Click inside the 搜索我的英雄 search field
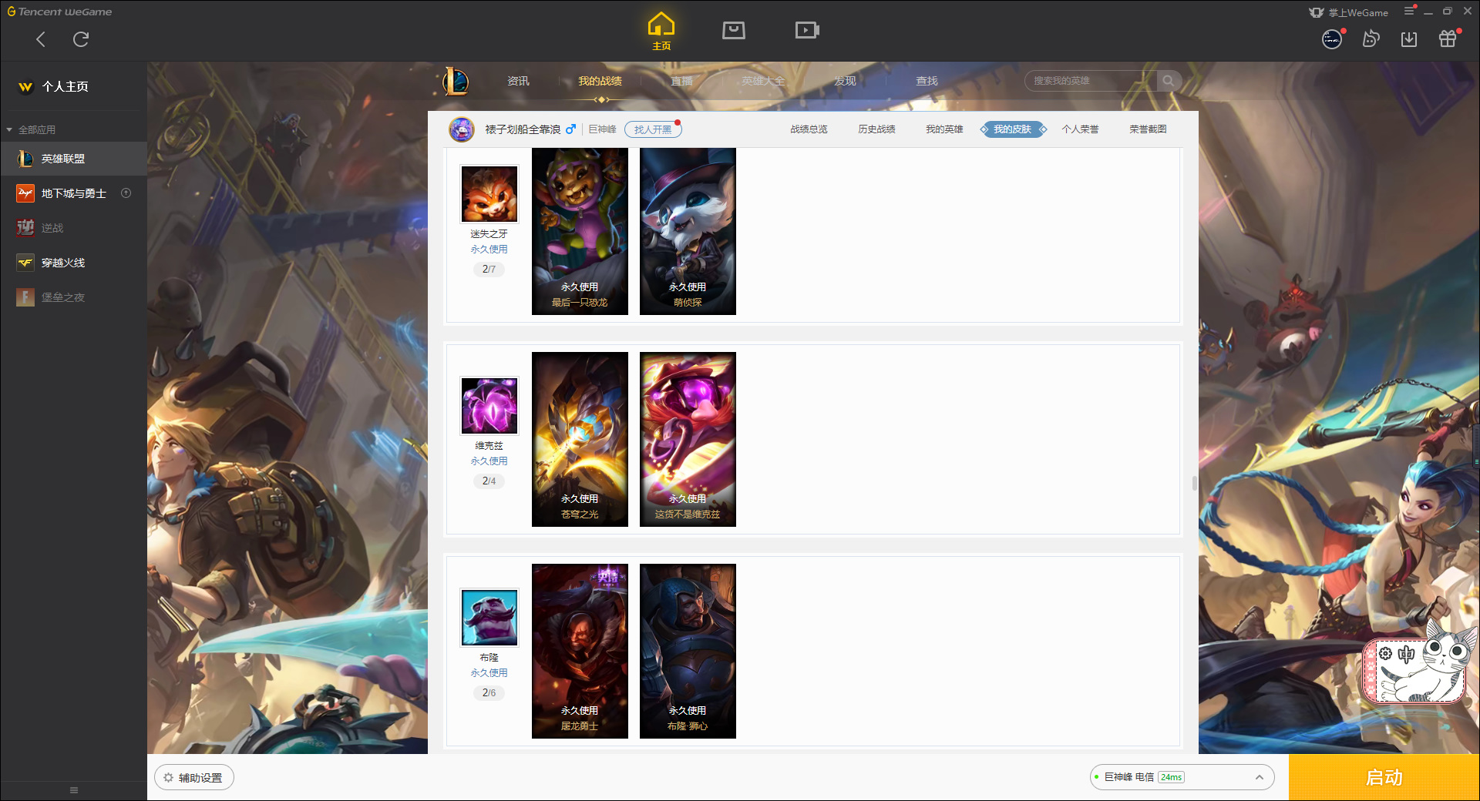Screen dimensions: 1480x801 click(1091, 81)
